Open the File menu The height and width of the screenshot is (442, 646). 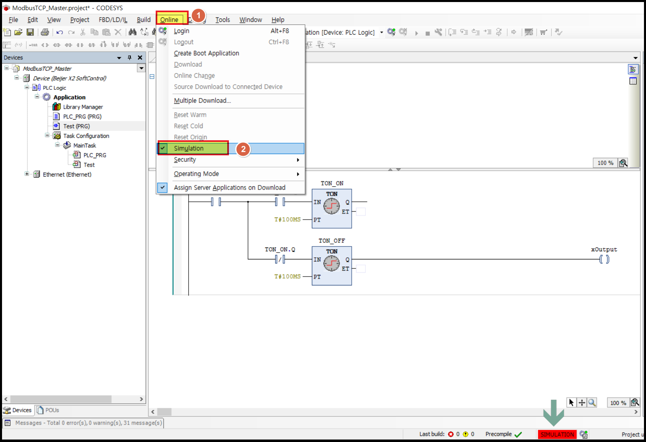point(13,20)
